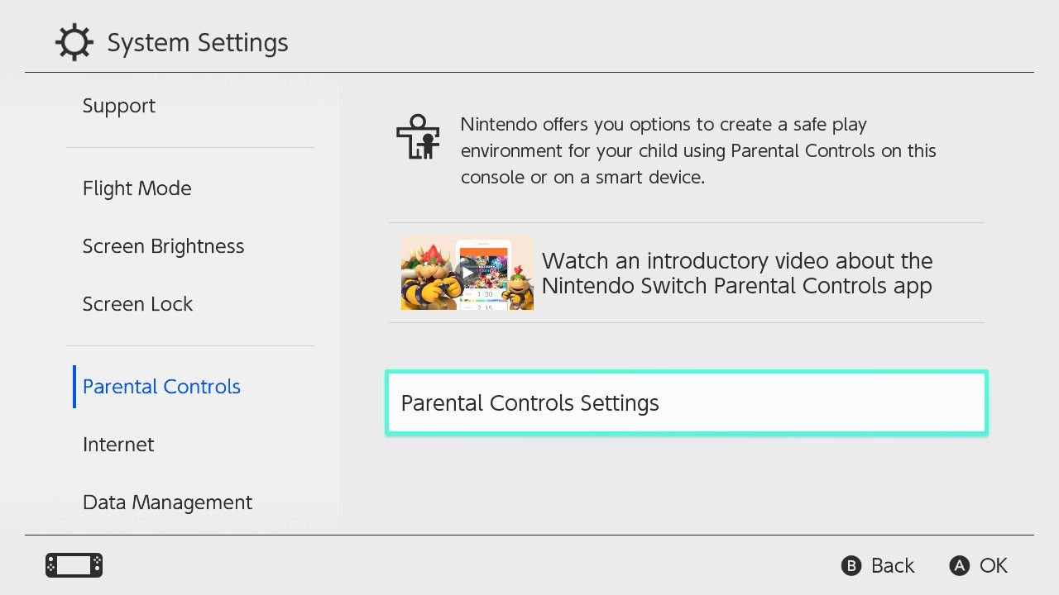Screen dimensions: 1059x595
Task: Open the Support menu item
Action: 119,106
